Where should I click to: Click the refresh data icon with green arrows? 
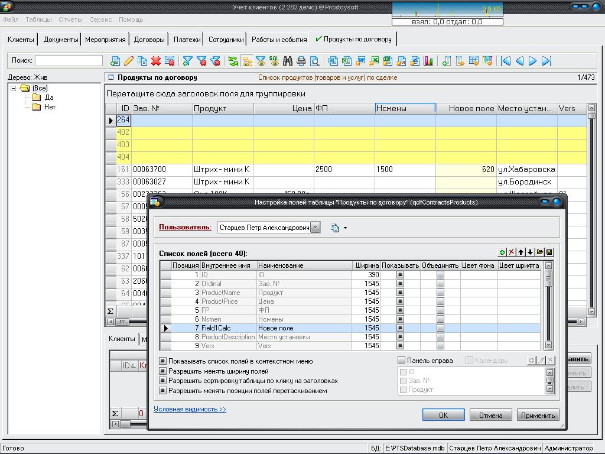pyautogui.click(x=233, y=61)
